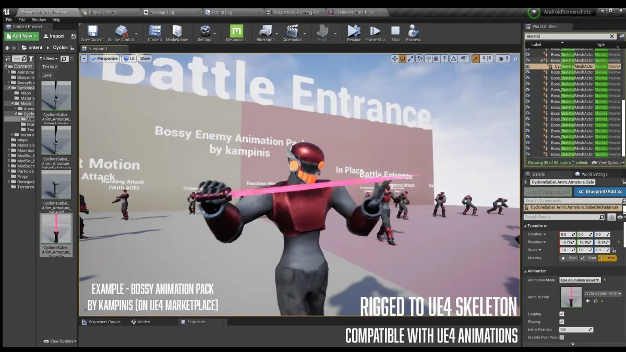This screenshot has height=352, width=626.
Task: Click the viewport Show button
Action: 145,58
